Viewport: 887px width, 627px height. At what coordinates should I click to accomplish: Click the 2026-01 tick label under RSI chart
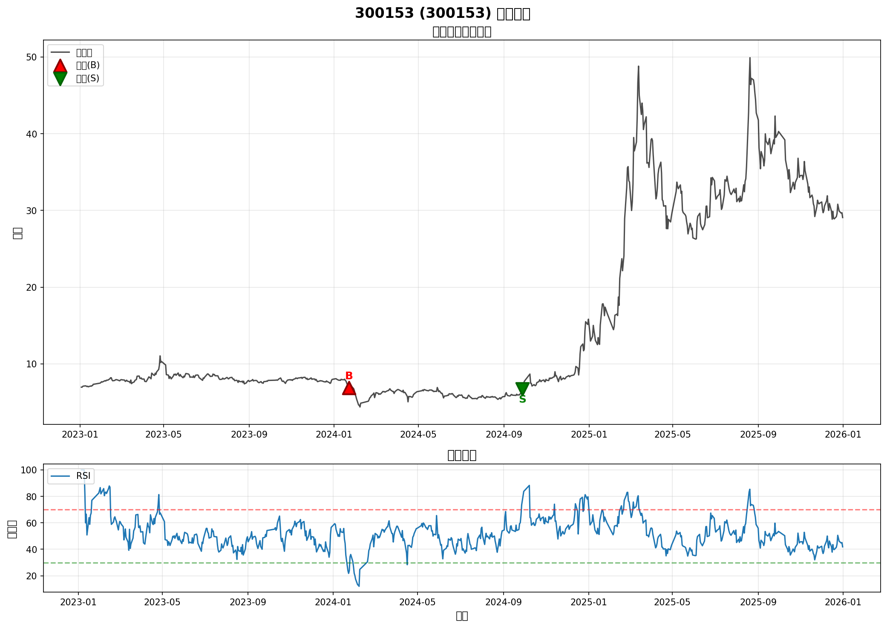pos(843,602)
